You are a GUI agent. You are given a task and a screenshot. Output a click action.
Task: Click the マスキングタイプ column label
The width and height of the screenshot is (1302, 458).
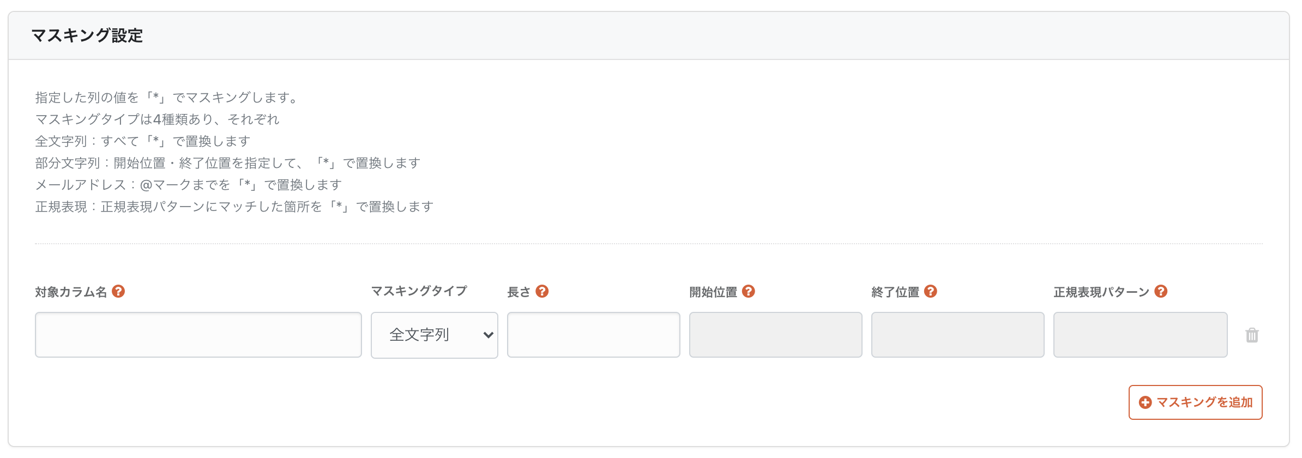click(x=419, y=291)
